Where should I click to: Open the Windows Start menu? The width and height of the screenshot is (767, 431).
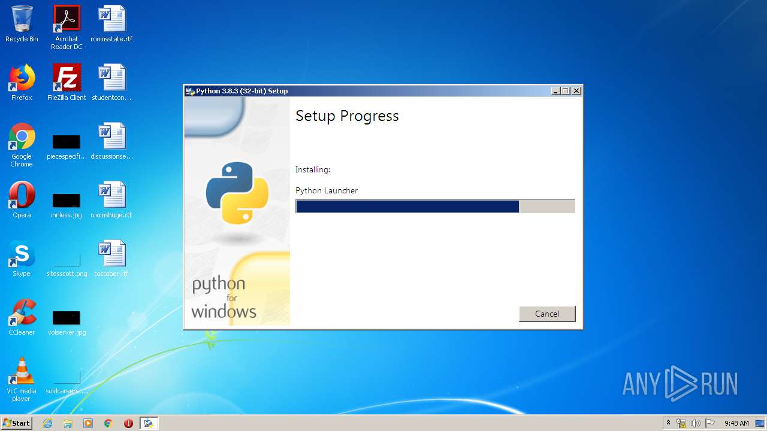pos(17,423)
